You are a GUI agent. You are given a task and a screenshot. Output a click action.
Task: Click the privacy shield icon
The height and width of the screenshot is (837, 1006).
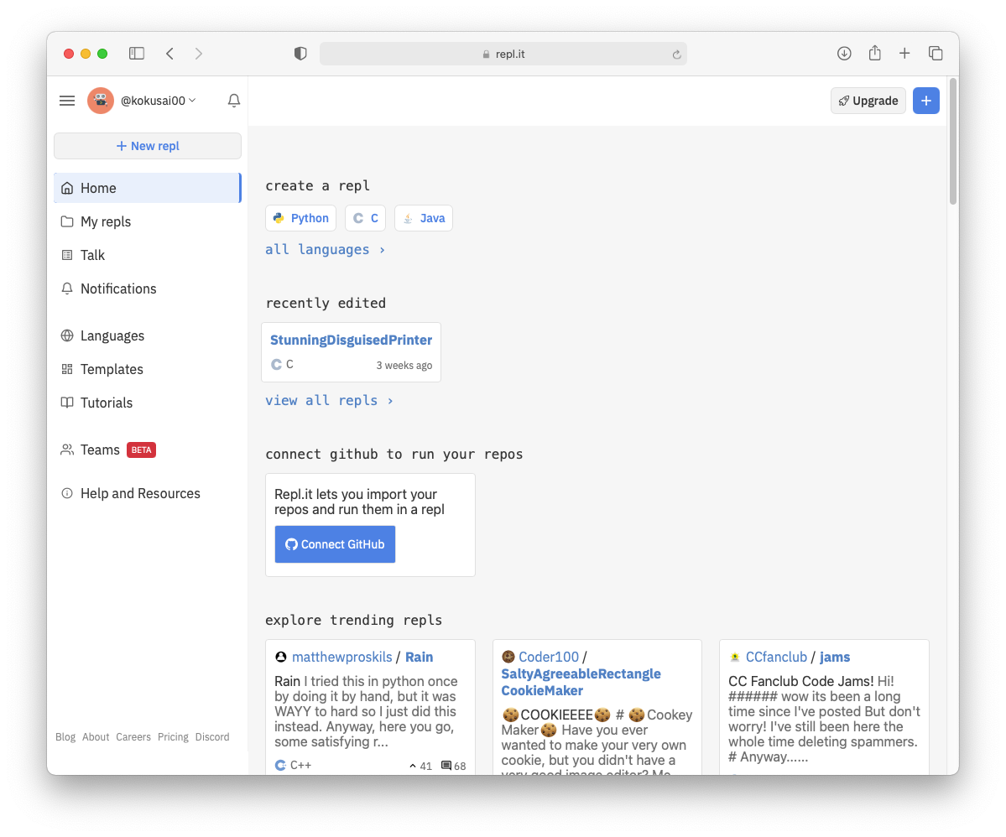click(300, 53)
